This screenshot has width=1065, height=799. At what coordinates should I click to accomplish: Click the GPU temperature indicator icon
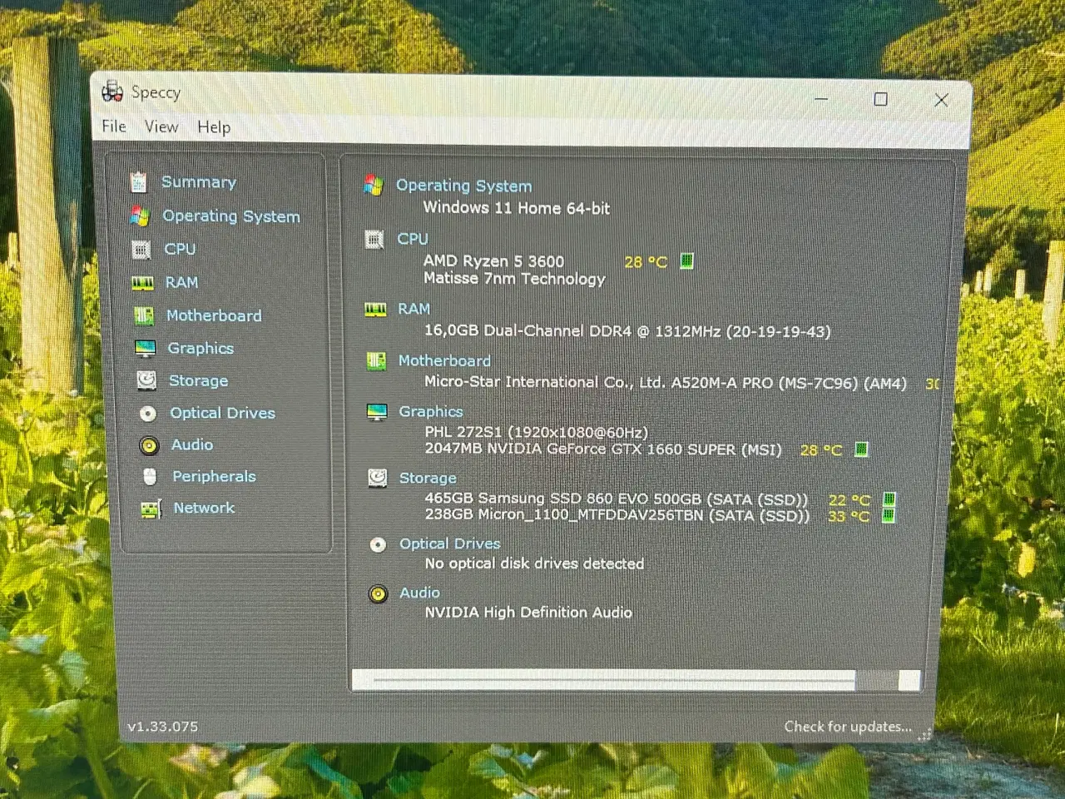[861, 449]
